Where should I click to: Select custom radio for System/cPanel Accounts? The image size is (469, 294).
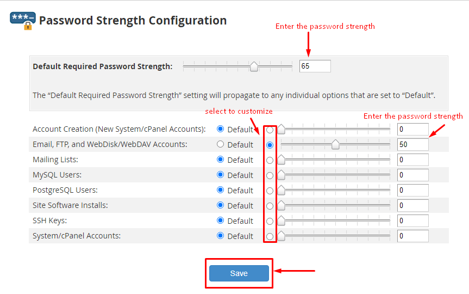[270, 236]
